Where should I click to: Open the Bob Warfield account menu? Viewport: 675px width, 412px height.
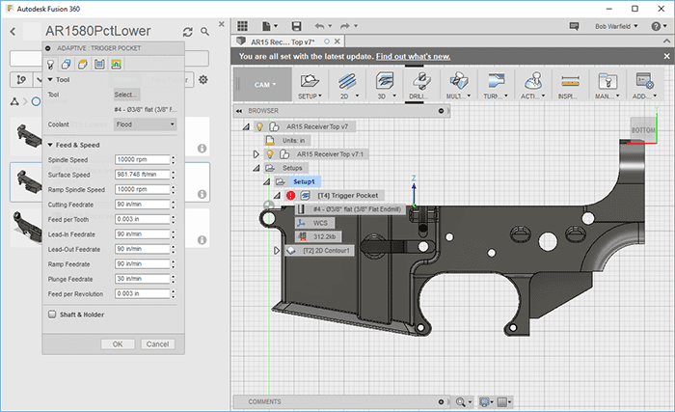tap(616, 26)
